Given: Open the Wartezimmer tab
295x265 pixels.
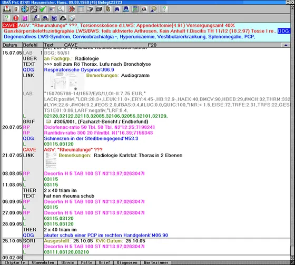Looking at the screenshot, I should point(156,262).
